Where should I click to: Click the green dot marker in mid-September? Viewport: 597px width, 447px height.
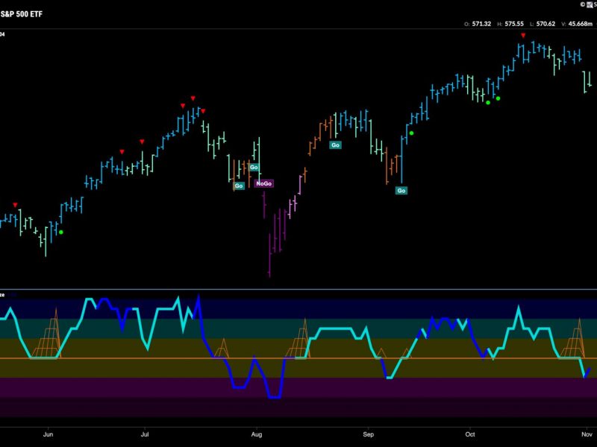coord(411,133)
